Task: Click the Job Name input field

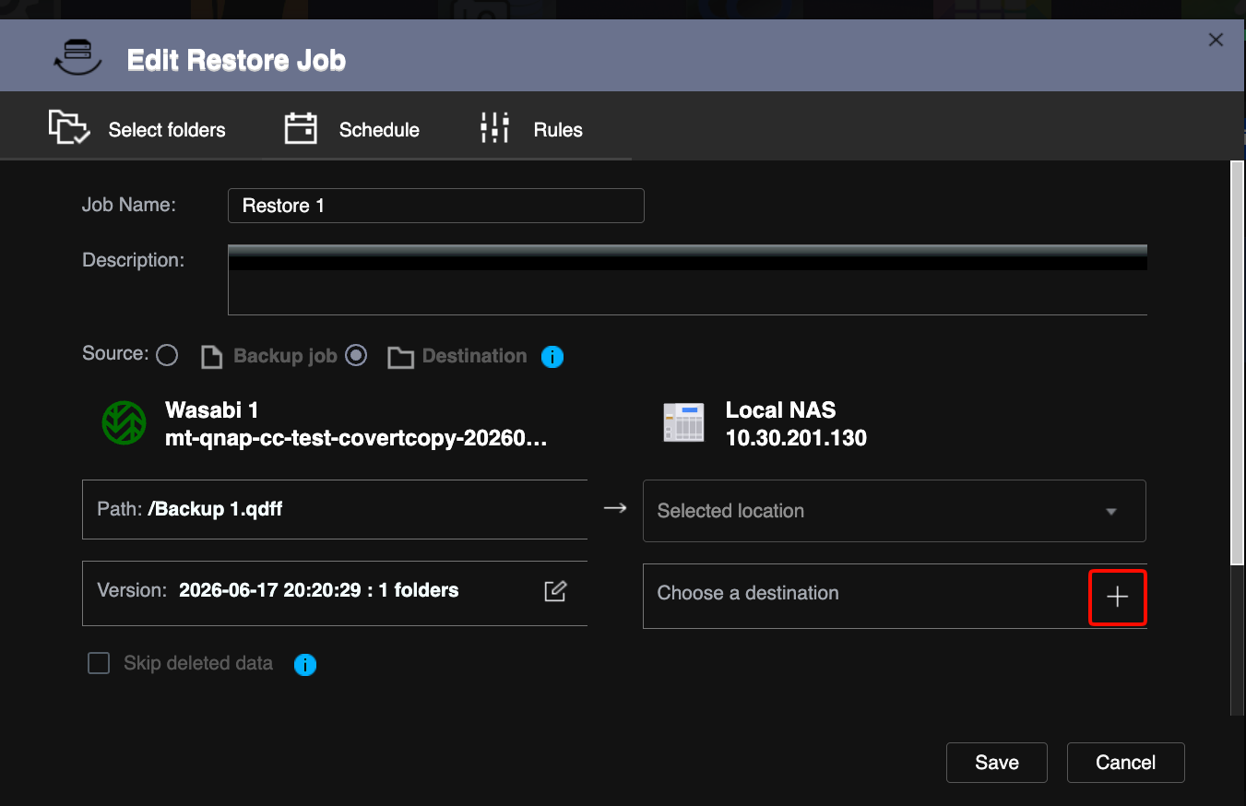Action: pos(436,206)
